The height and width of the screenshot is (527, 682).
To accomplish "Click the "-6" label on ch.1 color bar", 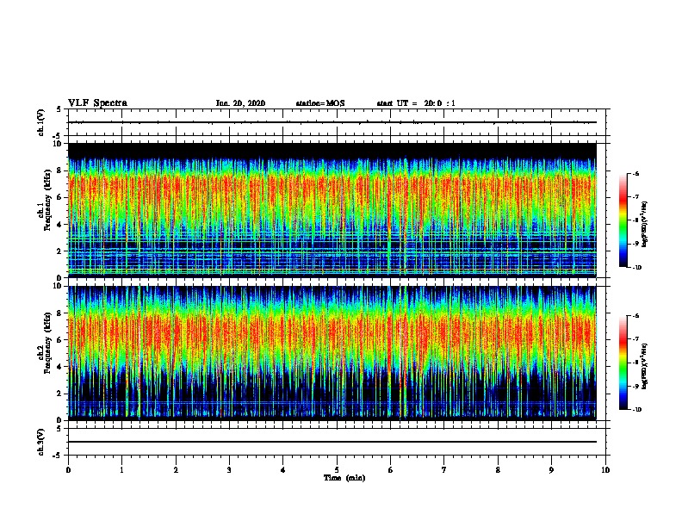I will tap(635, 173).
